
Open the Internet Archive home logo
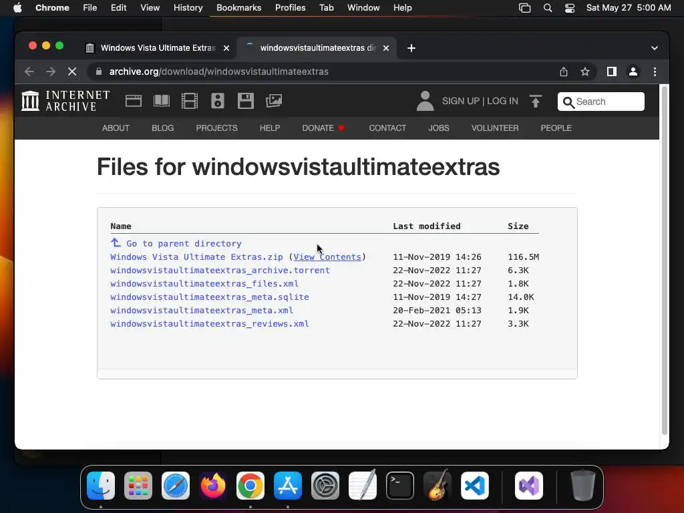[x=65, y=101]
